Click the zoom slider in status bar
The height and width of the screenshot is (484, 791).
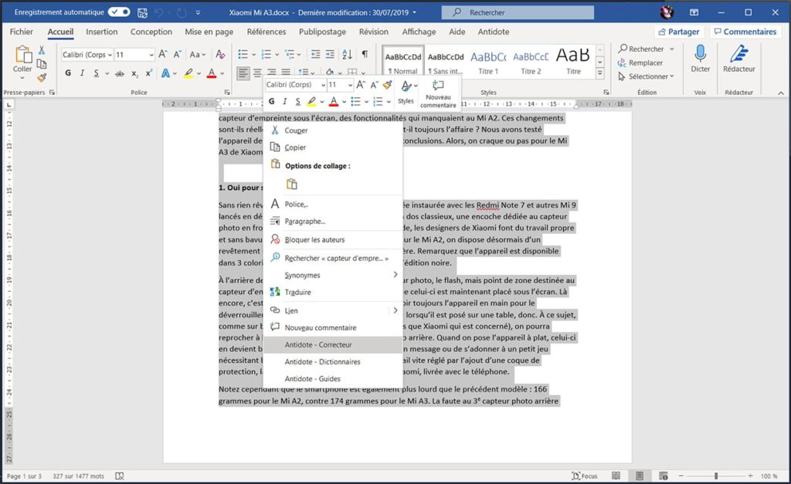coord(715,476)
